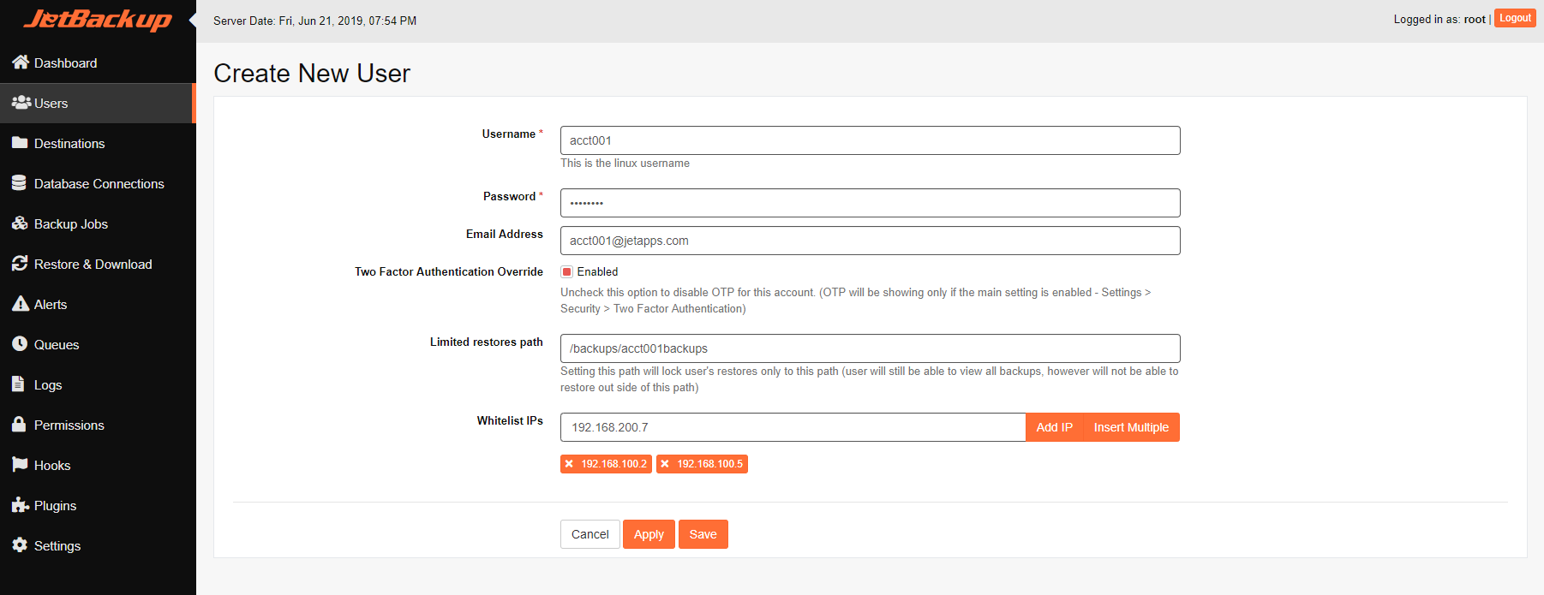
Task: Click the Plugins puzzle piece icon
Action: (x=21, y=504)
